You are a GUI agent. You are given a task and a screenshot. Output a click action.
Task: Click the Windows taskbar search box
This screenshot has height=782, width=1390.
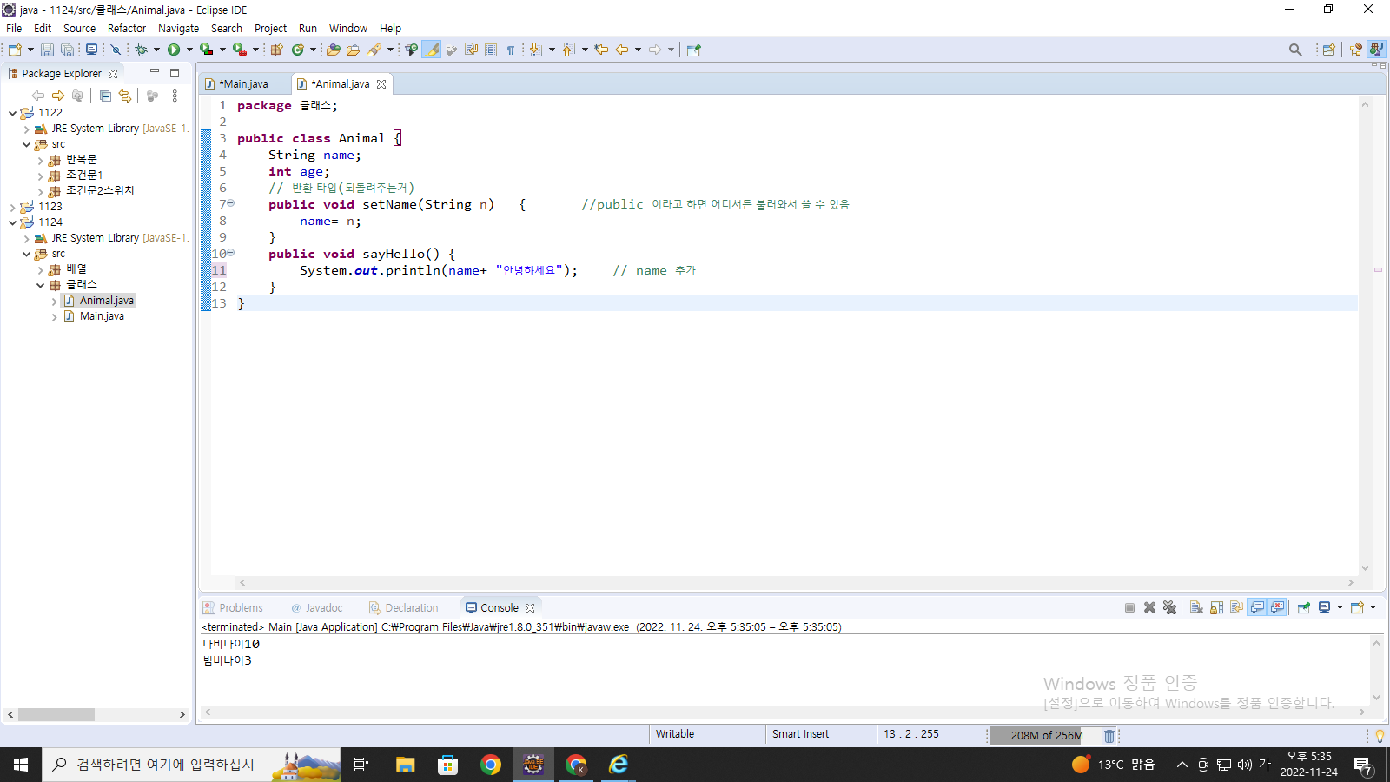(191, 765)
